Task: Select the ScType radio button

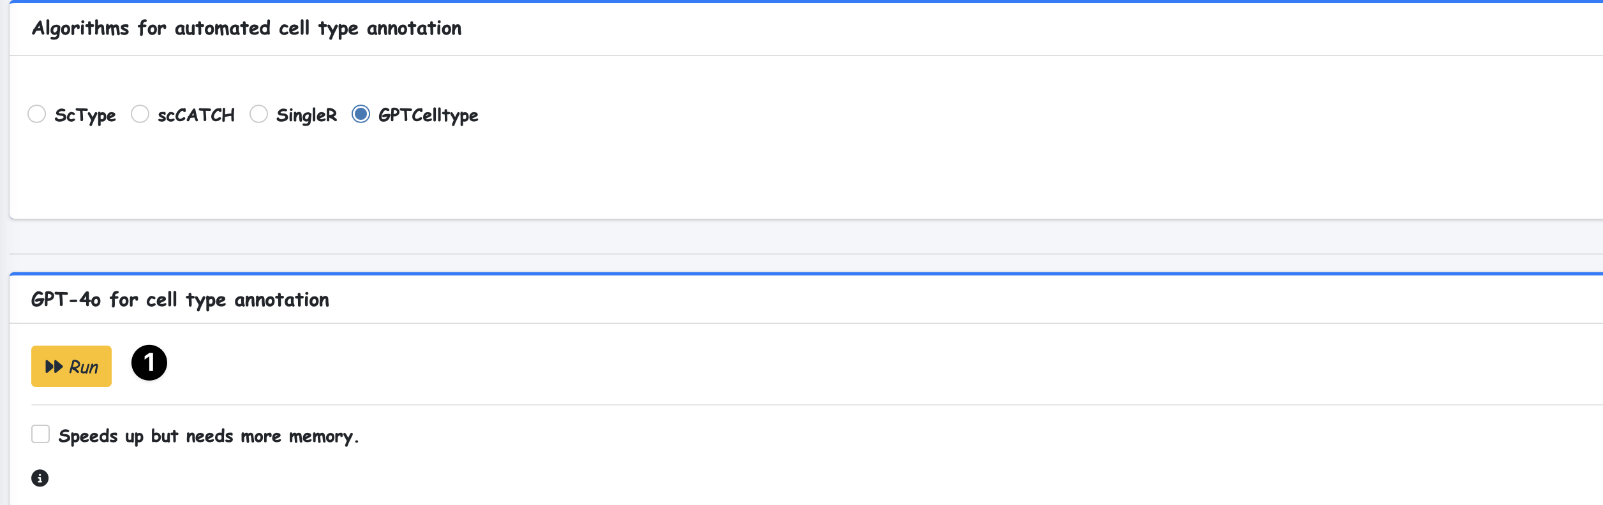Action: point(37,114)
